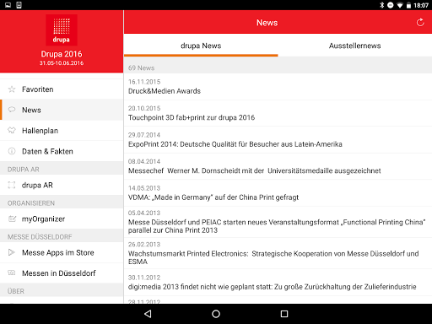Tap the Android home circle button

click(x=216, y=314)
